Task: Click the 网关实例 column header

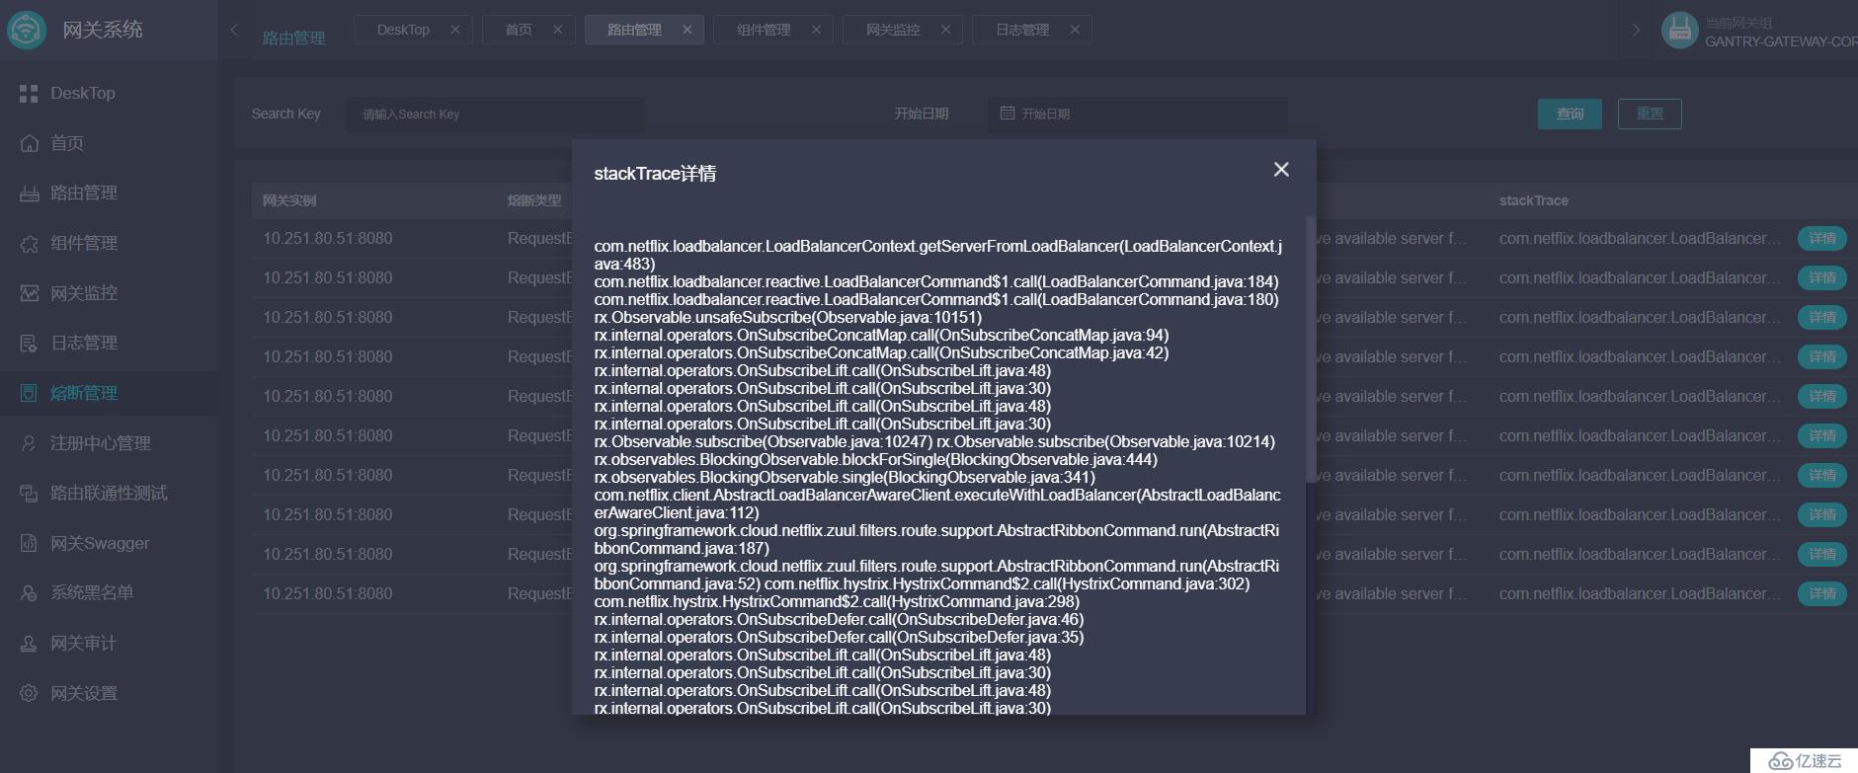Action: [x=289, y=200]
